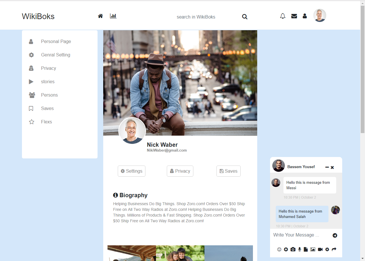Attach a file using the document icon
The image size is (365, 261).
click(306, 249)
